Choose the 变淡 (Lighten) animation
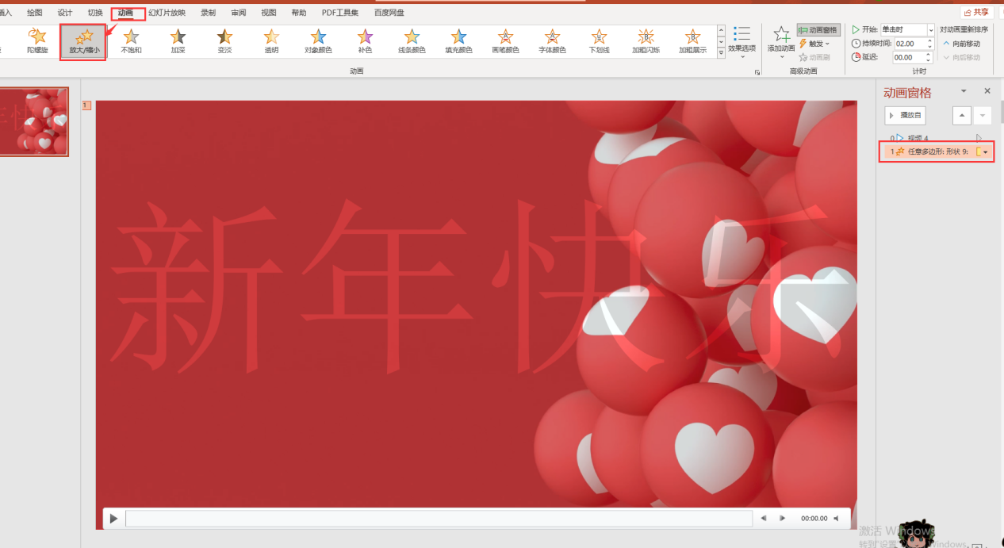The height and width of the screenshot is (548, 1004). (x=224, y=41)
